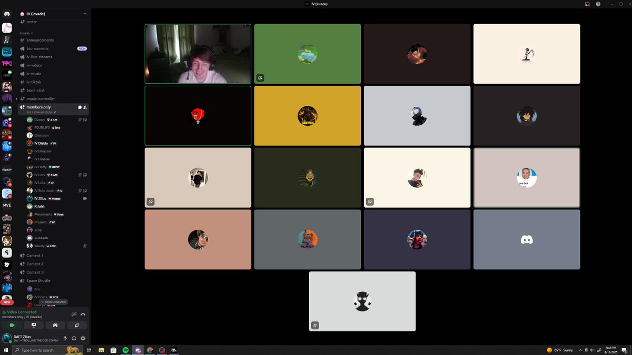Screen dimensions: 632x355
Task: Collapse the IV (invade) server dropdown
Action: pyautogui.click(x=85, y=14)
